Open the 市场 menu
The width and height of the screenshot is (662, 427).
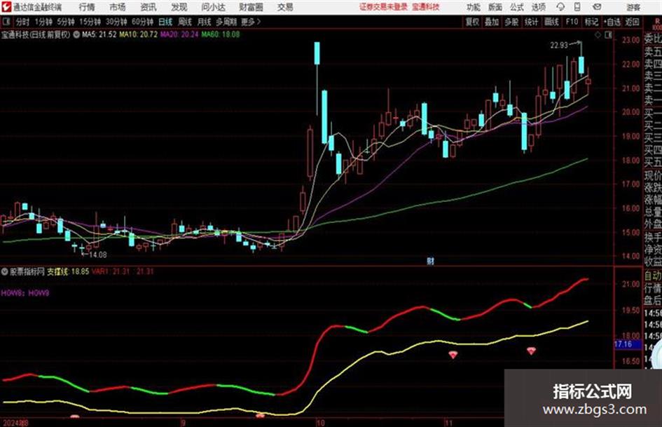point(118,7)
